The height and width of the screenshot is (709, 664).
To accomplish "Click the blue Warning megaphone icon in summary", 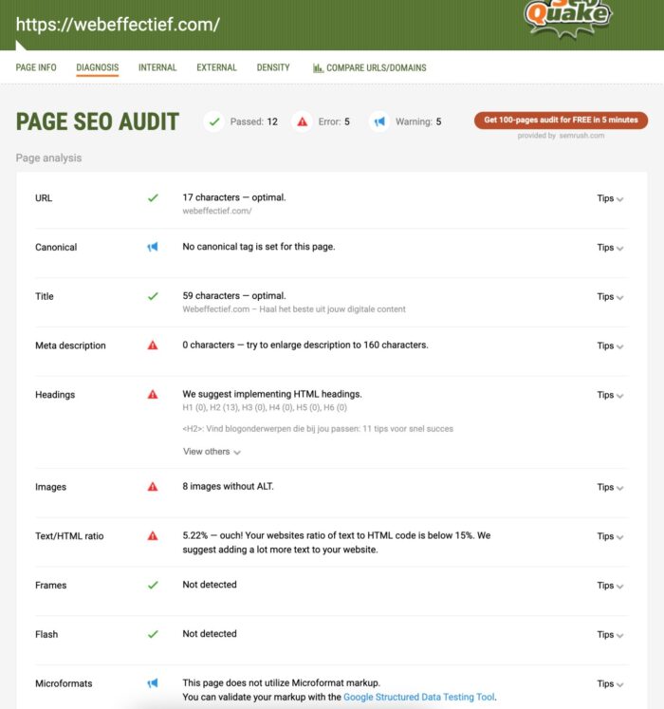I will (x=379, y=121).
